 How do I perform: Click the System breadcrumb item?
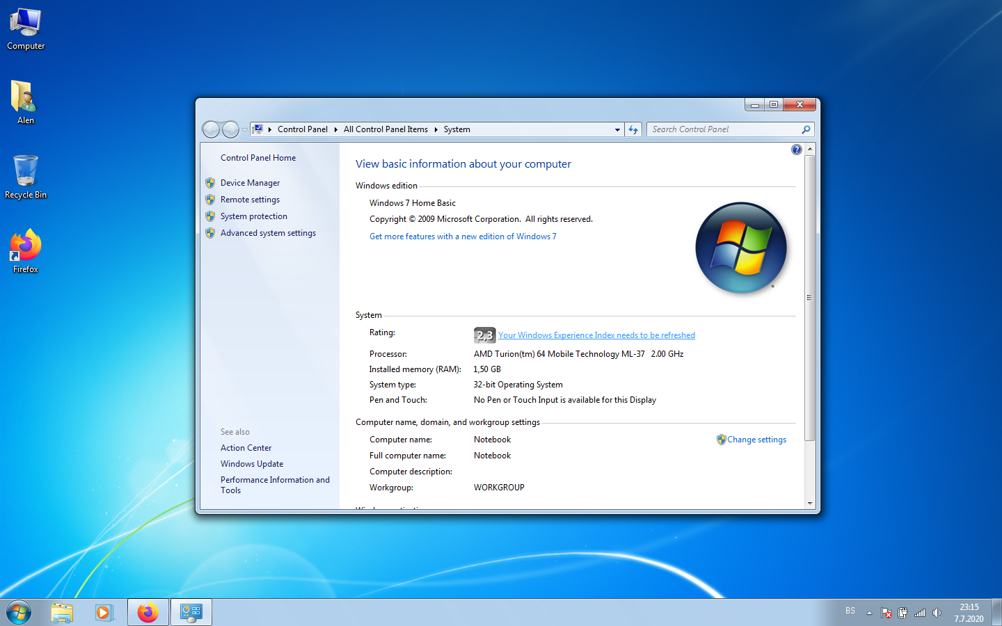click(457, 129)
